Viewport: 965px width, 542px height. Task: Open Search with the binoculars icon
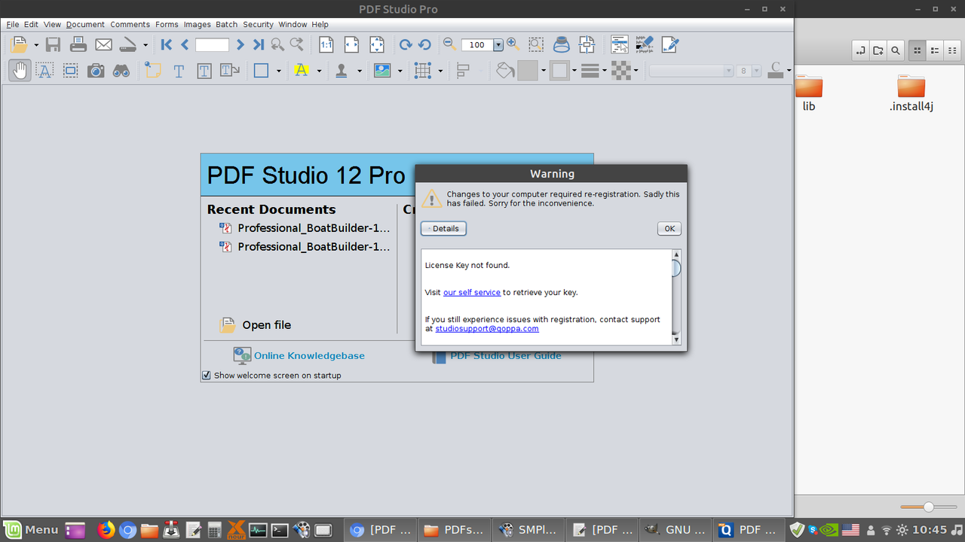121,70
